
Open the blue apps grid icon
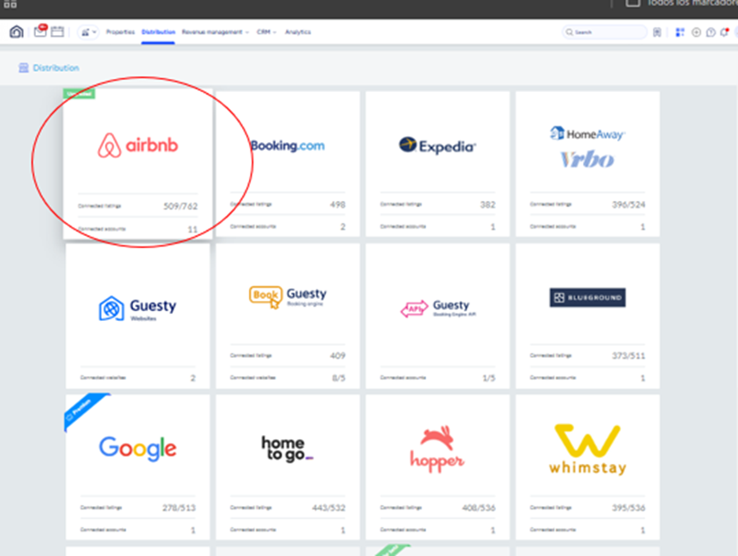680,32
